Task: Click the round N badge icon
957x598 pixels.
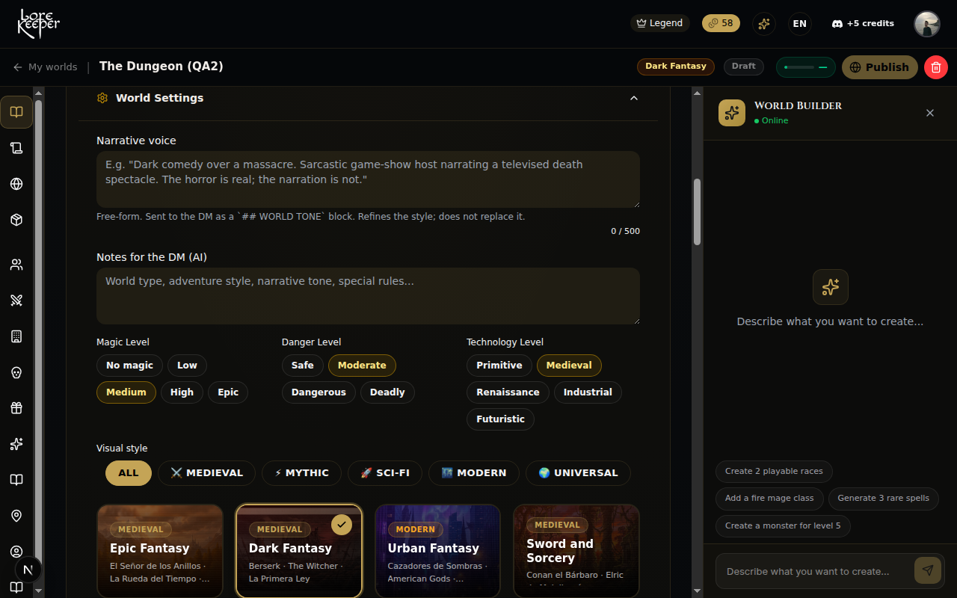Action: coord(28,570)
